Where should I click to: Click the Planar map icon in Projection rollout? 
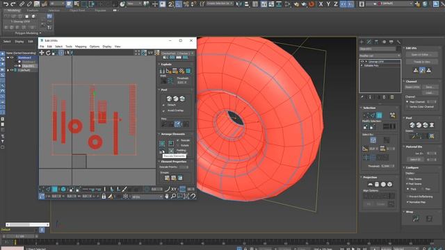pos(370,184)
